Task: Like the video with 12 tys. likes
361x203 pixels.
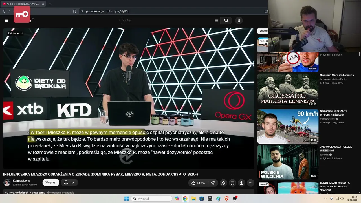Action: [x=198, y=183]
